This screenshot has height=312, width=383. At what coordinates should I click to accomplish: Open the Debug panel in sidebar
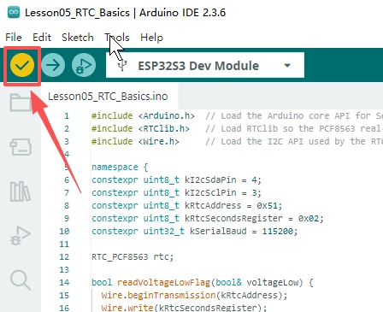21,236
